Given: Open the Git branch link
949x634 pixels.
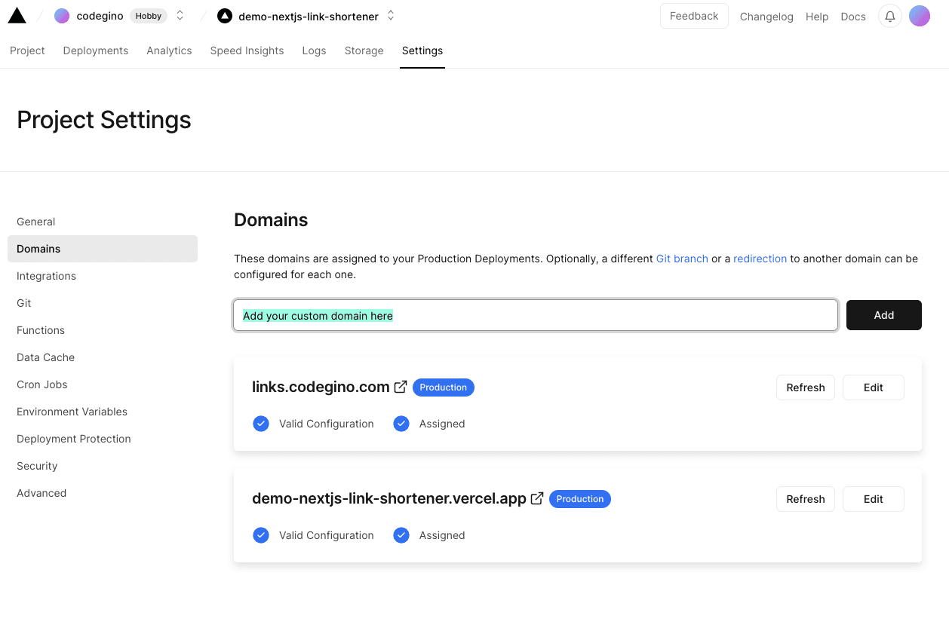Looking at the screenshot, I should coord(682,259).
